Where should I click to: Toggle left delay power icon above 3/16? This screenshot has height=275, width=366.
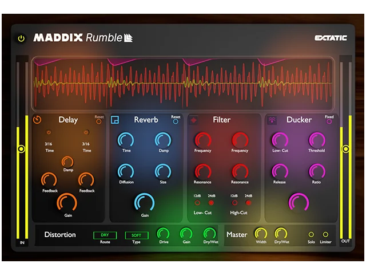[49, 132]
